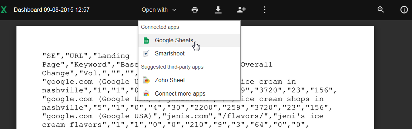This screenshot has width=412, height=129.
Task: Expand the Open with dropdown
Action: pyautogui.click(x=159, y=10)
